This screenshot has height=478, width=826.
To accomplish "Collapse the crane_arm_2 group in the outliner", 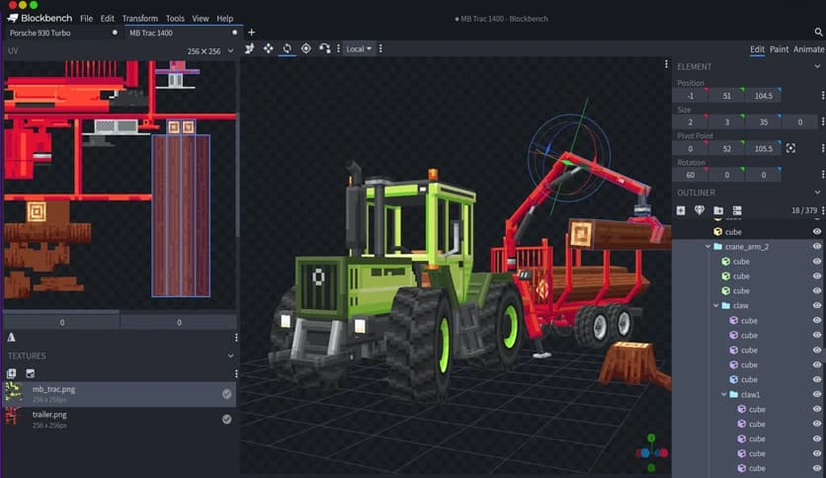I will pyautogui.click(x=708, y=247).
